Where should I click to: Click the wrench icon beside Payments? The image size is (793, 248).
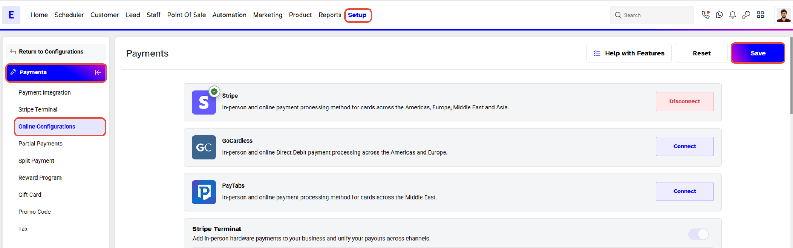click(x=13, y=72)
